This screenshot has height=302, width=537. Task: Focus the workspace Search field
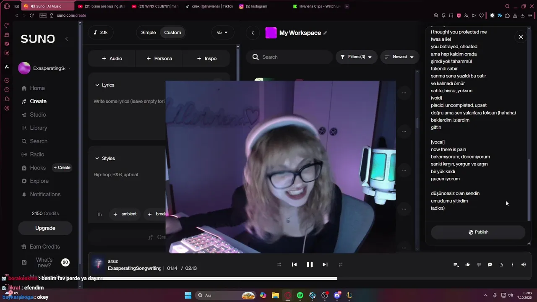tap(289, 57)
